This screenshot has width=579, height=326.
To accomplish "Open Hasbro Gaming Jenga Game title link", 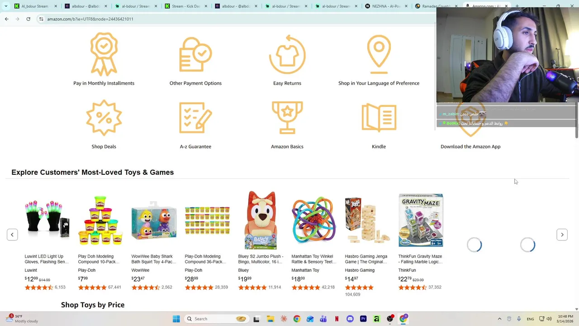I will click(366, 259).
